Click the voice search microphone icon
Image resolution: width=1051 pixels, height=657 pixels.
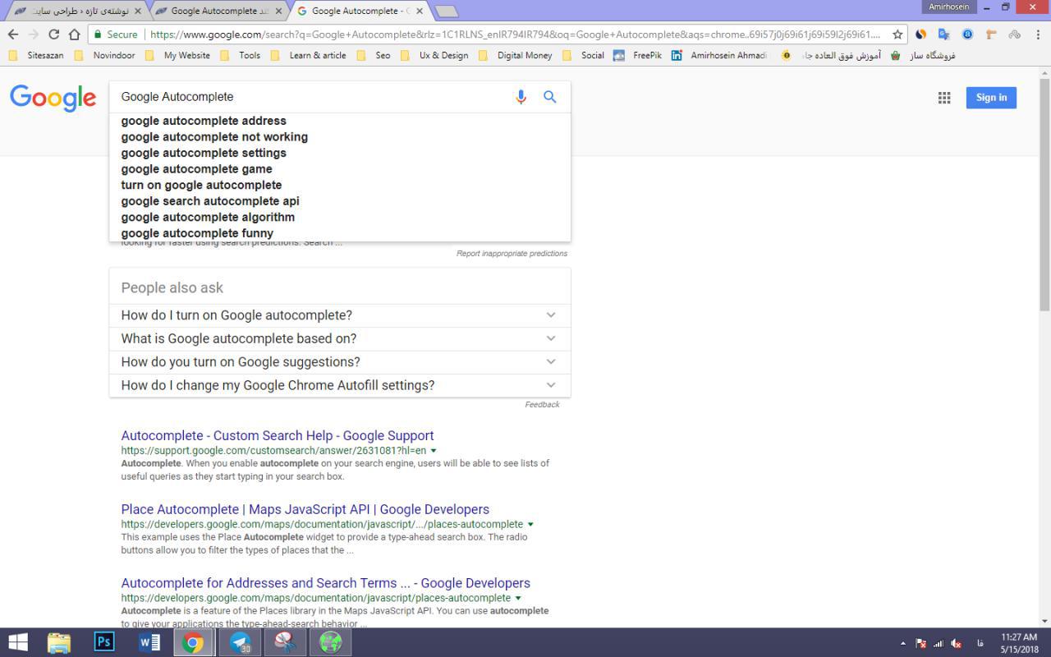(521, 97)
